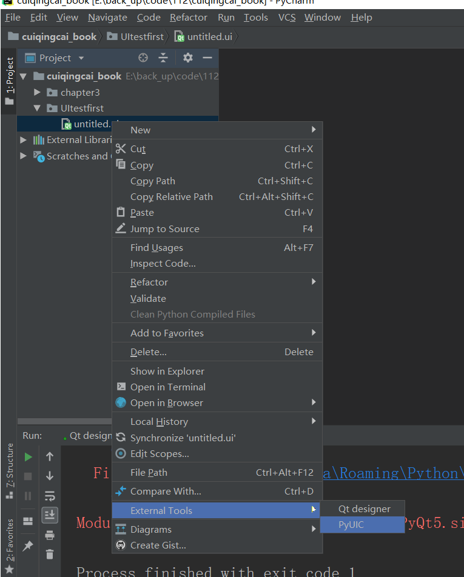This screenshot has height=577, width=464.
Task: Open Add to Favorites submenu
Action: [x=217, y=333]
